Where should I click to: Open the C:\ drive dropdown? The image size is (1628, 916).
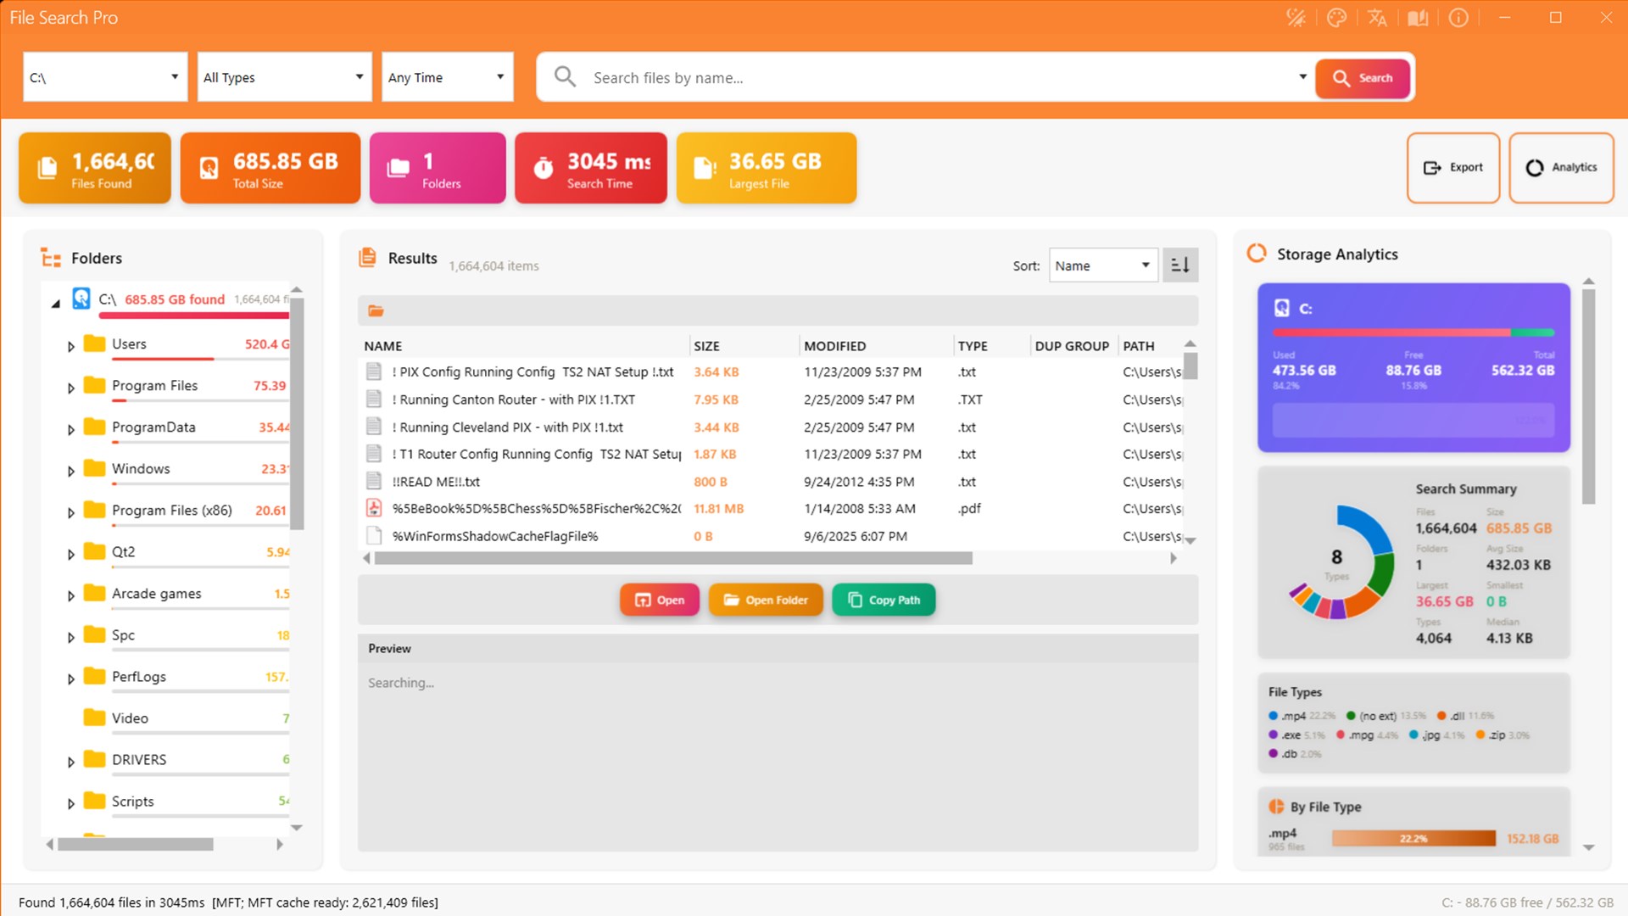click(105, 77)
